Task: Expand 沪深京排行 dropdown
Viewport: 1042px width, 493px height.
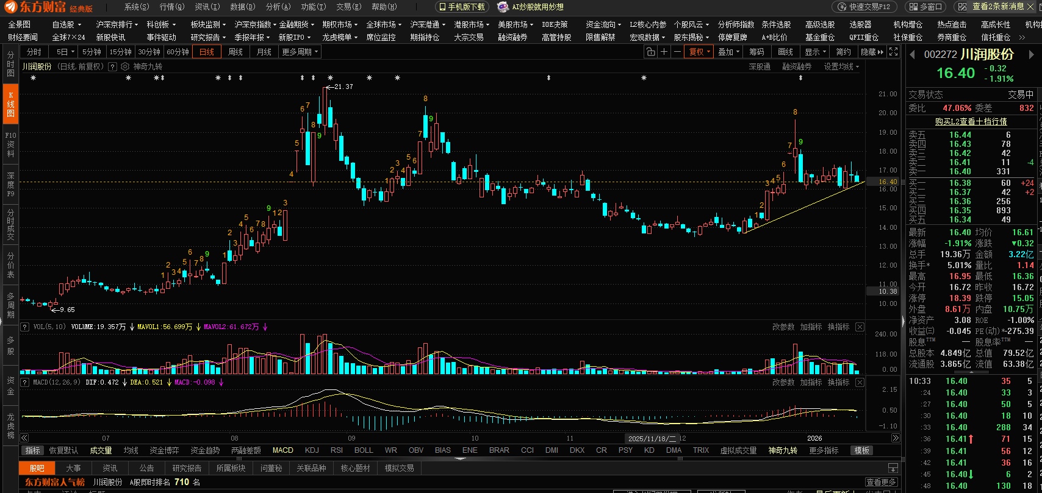Action: 118,24
